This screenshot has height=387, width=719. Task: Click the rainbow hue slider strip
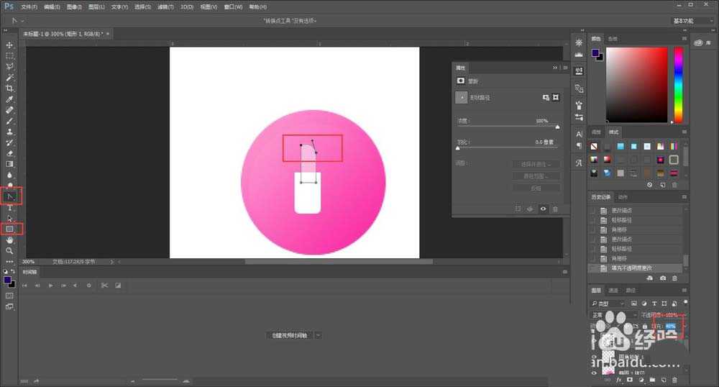pyautogui.click(x=678, y=85)
